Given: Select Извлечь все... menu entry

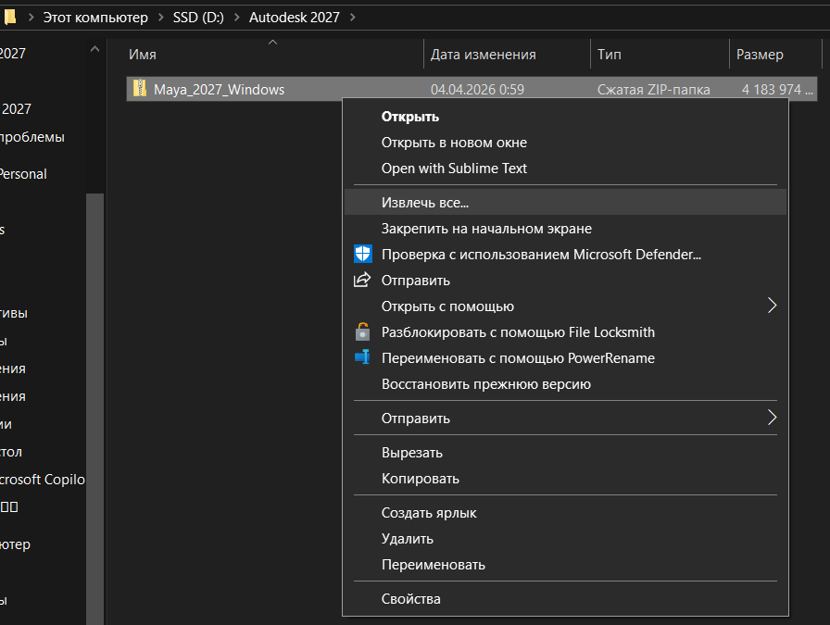Looking at the screenshot, I should tap(565, 202).
